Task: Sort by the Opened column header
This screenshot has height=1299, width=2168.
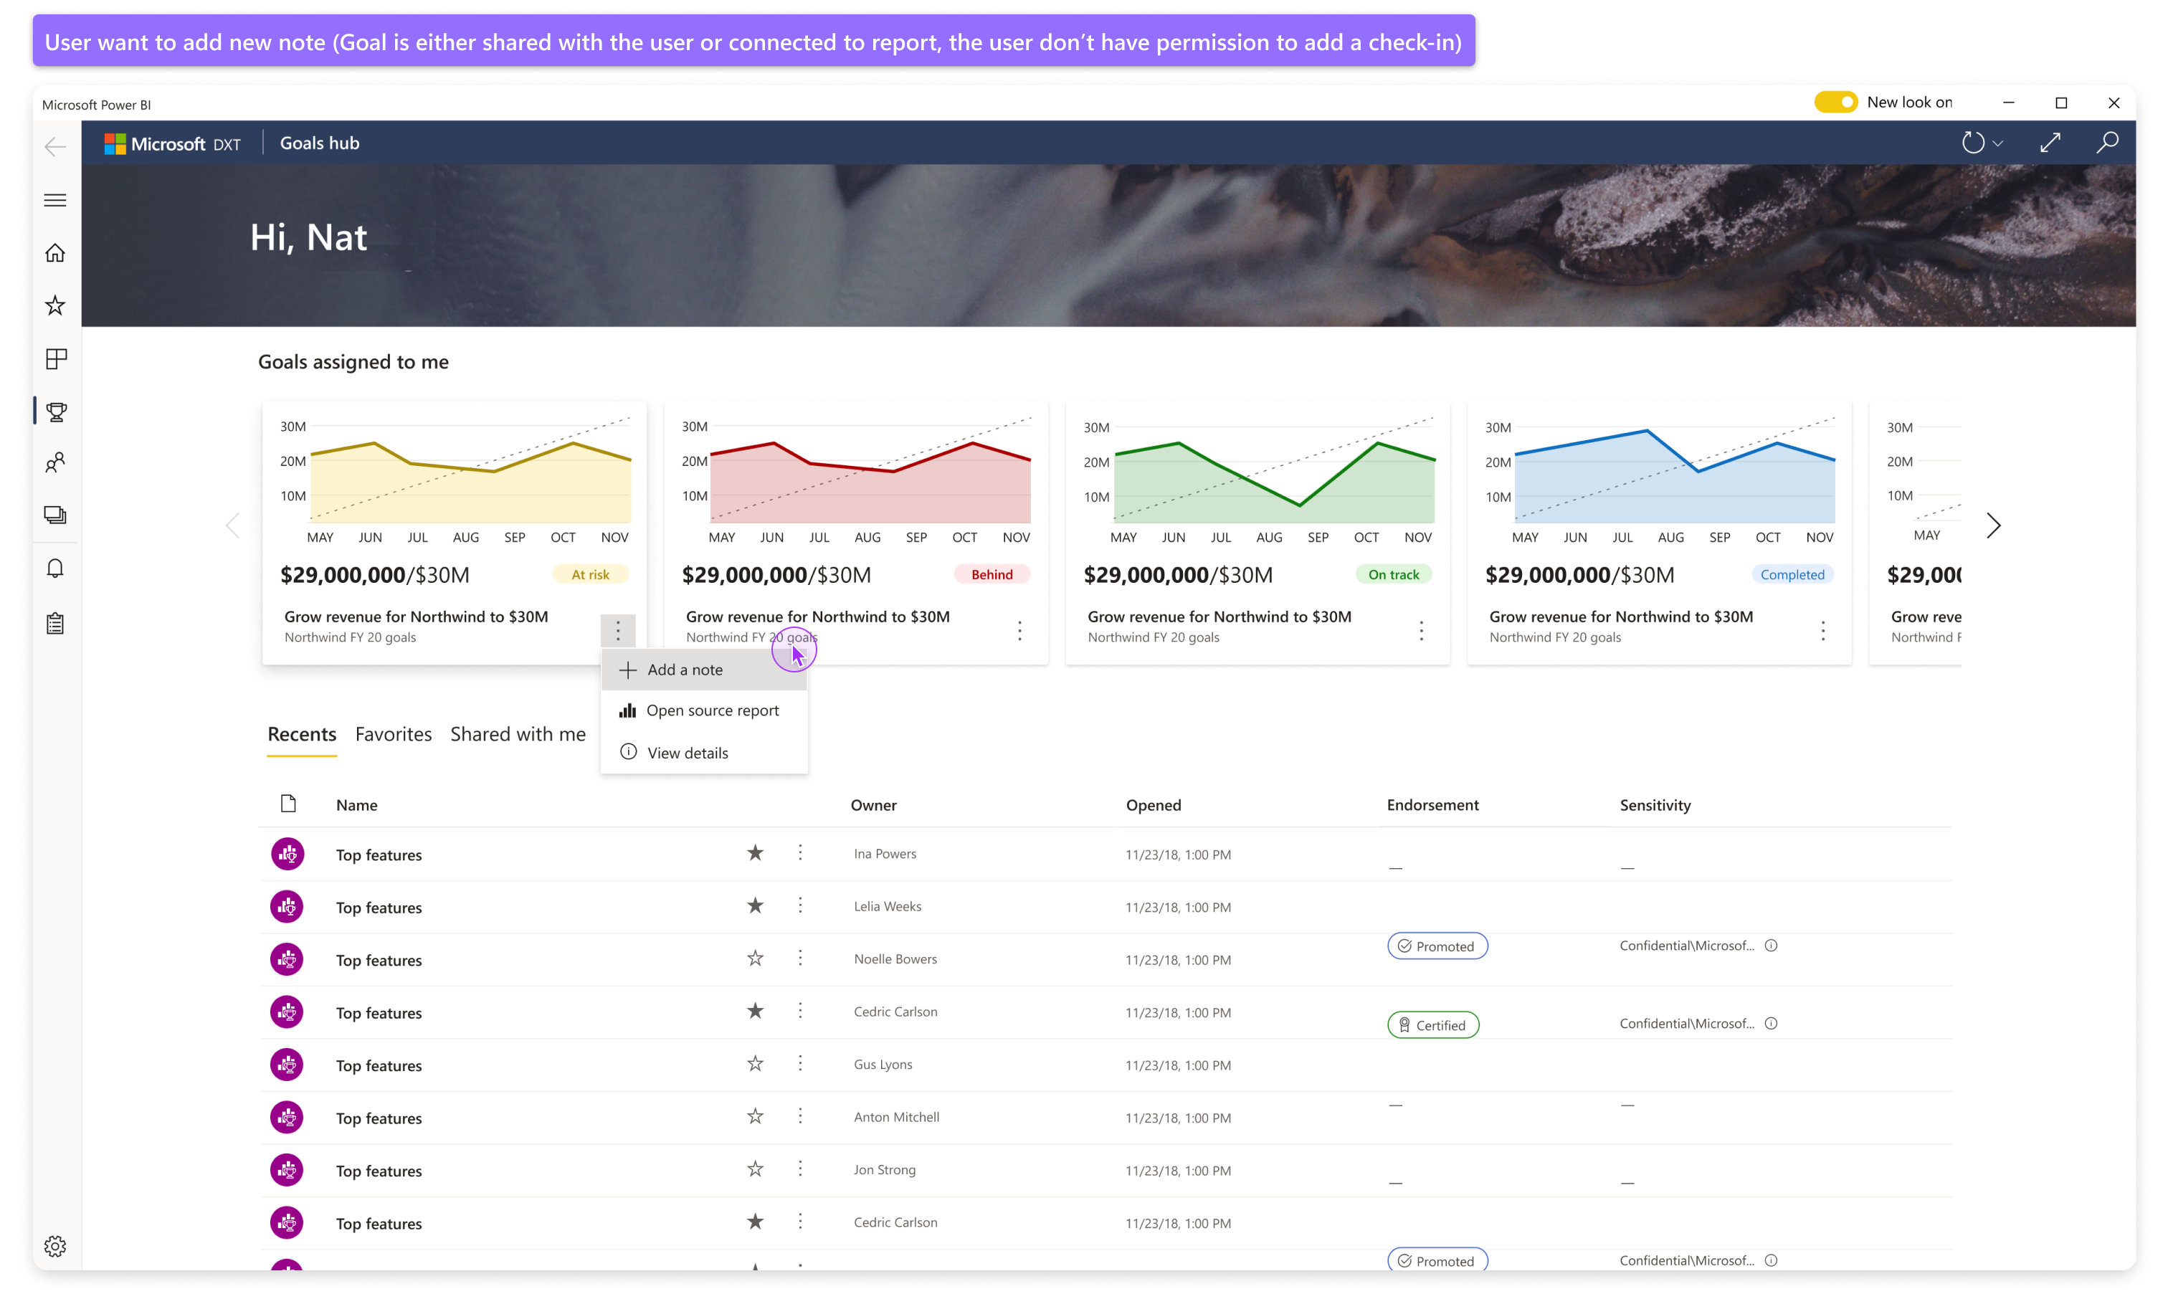Action: tap(1154, 805)
